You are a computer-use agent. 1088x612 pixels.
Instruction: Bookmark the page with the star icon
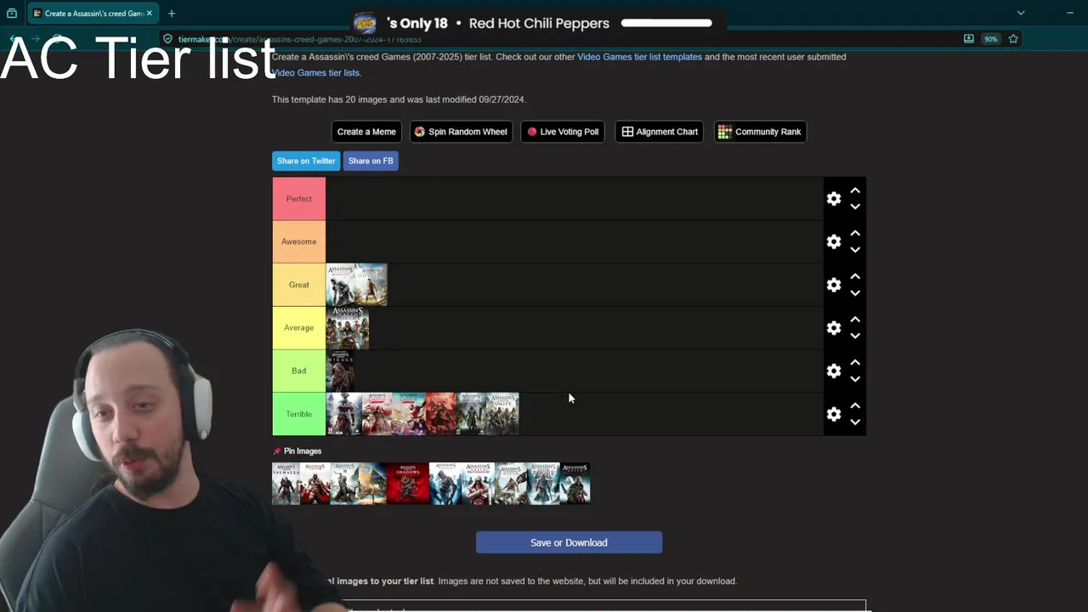pos(1013,38)
